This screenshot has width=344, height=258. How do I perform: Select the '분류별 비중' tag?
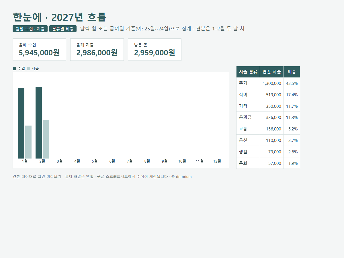click(x=63, y=29)
